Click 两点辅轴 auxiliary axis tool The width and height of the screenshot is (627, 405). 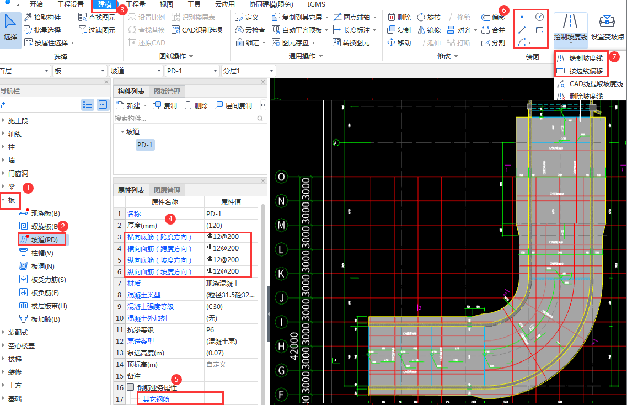click(352, 17)
